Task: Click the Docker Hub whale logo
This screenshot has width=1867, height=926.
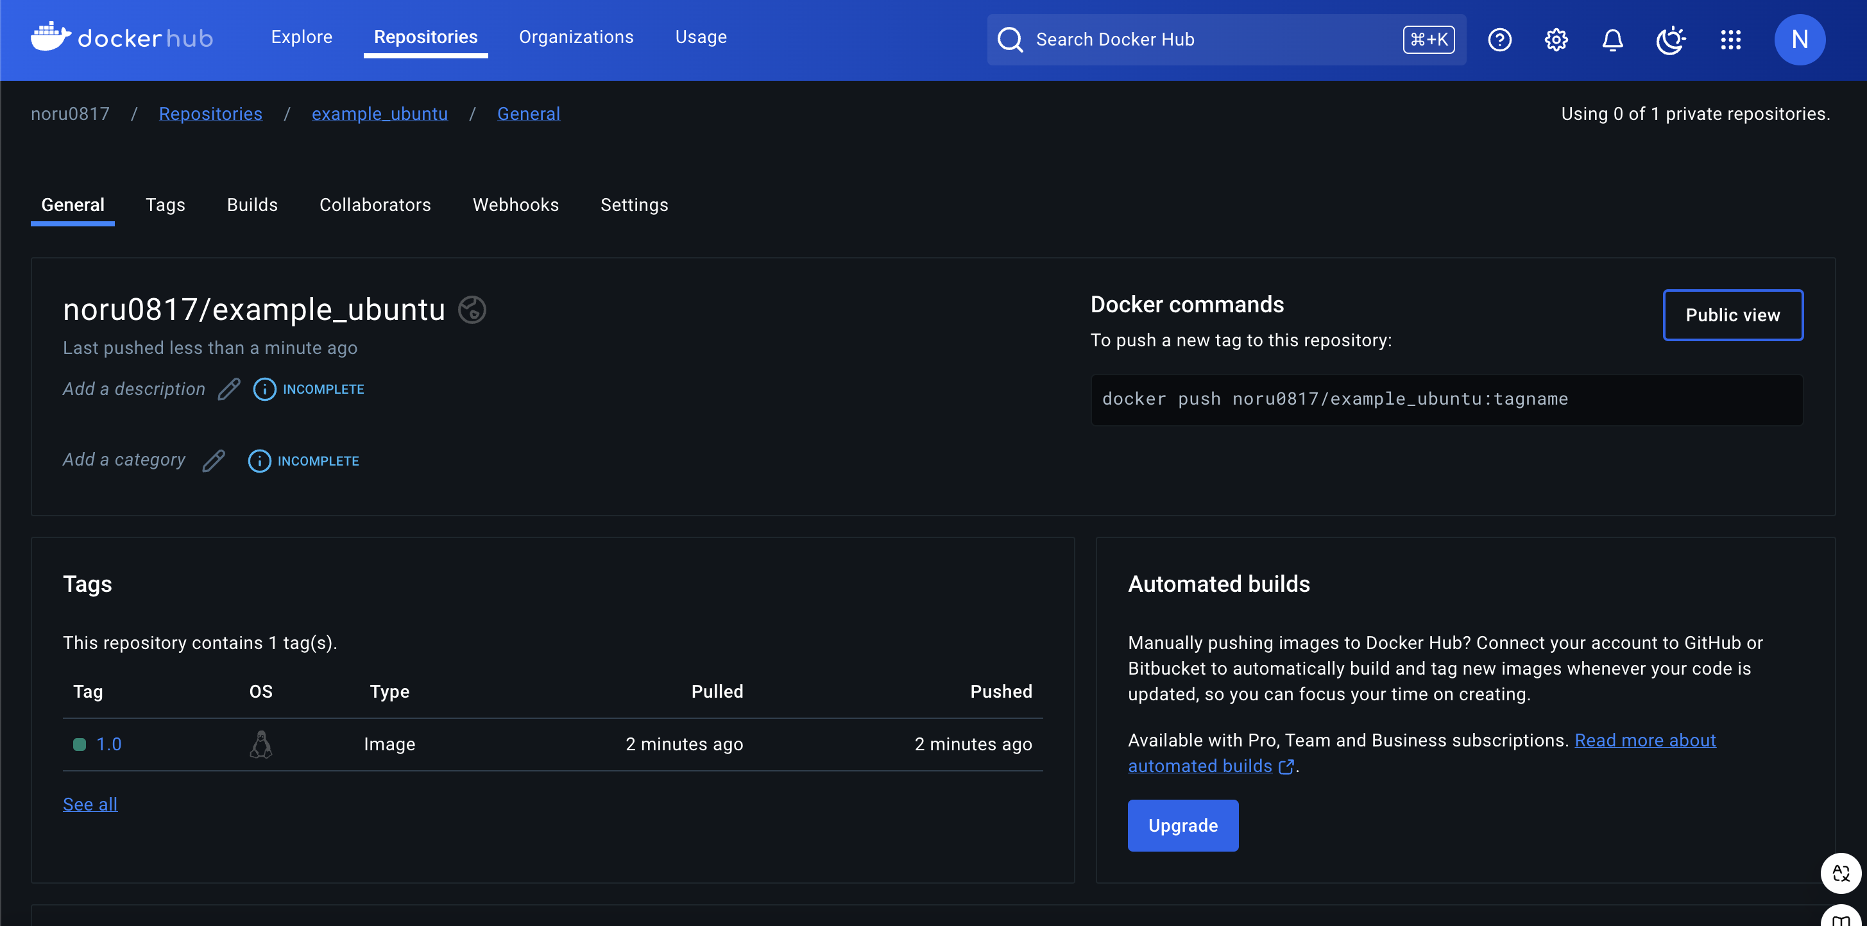Action: 51,37
